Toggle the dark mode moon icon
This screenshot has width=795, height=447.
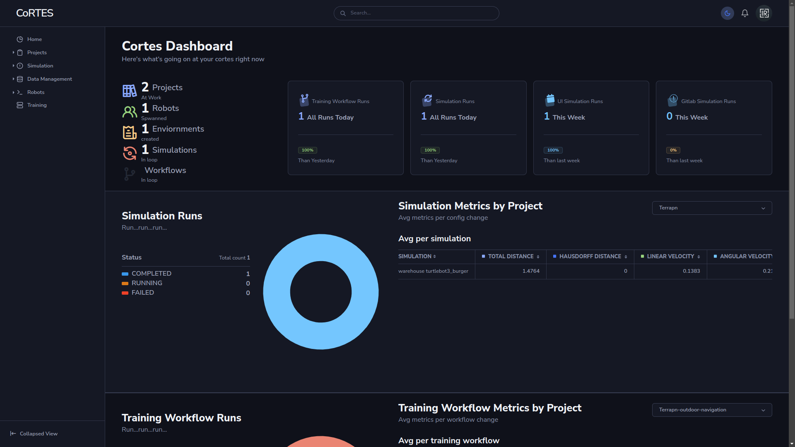[x=727, y=13]
